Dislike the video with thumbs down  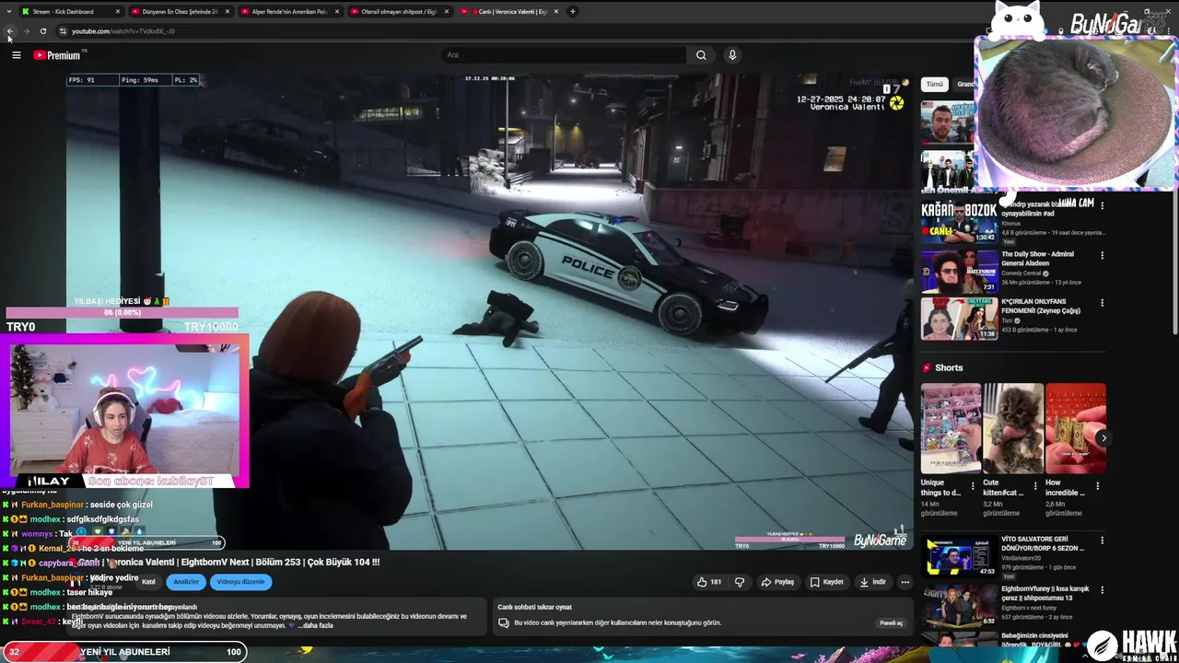740,582
